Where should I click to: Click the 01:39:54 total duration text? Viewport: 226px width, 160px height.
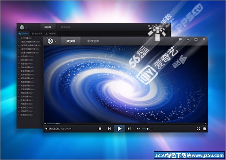66,129
